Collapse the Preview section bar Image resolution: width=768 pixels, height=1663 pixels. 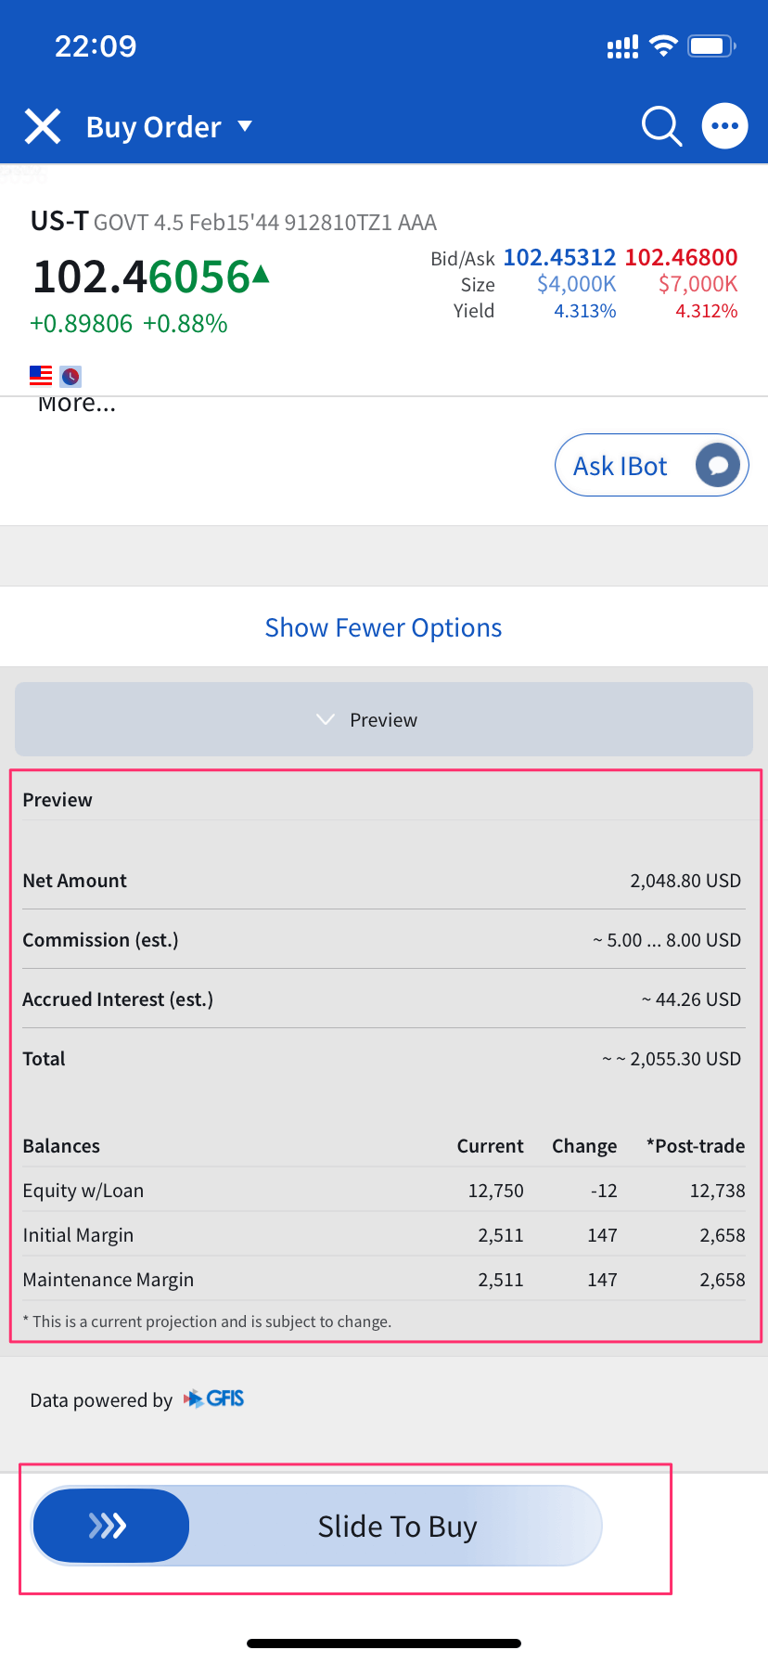point(384,720)
